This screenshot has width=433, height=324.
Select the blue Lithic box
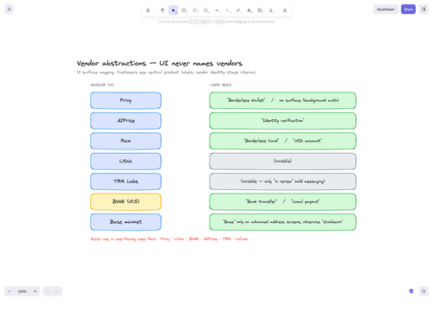(x=126, y=161)
